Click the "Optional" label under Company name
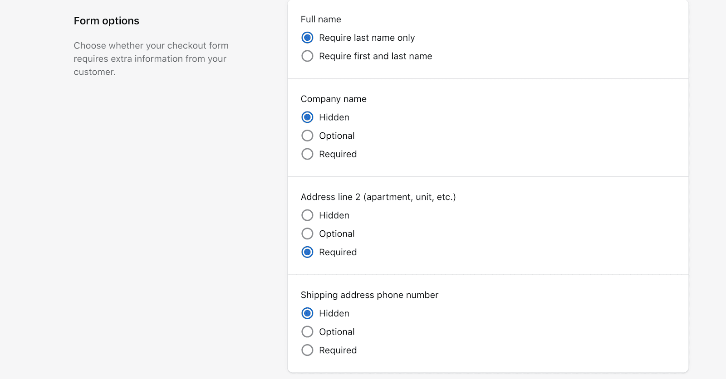Image resolution: width=726 pixels, height=379 pixels. pyautogui.click(x=337, y=135)
